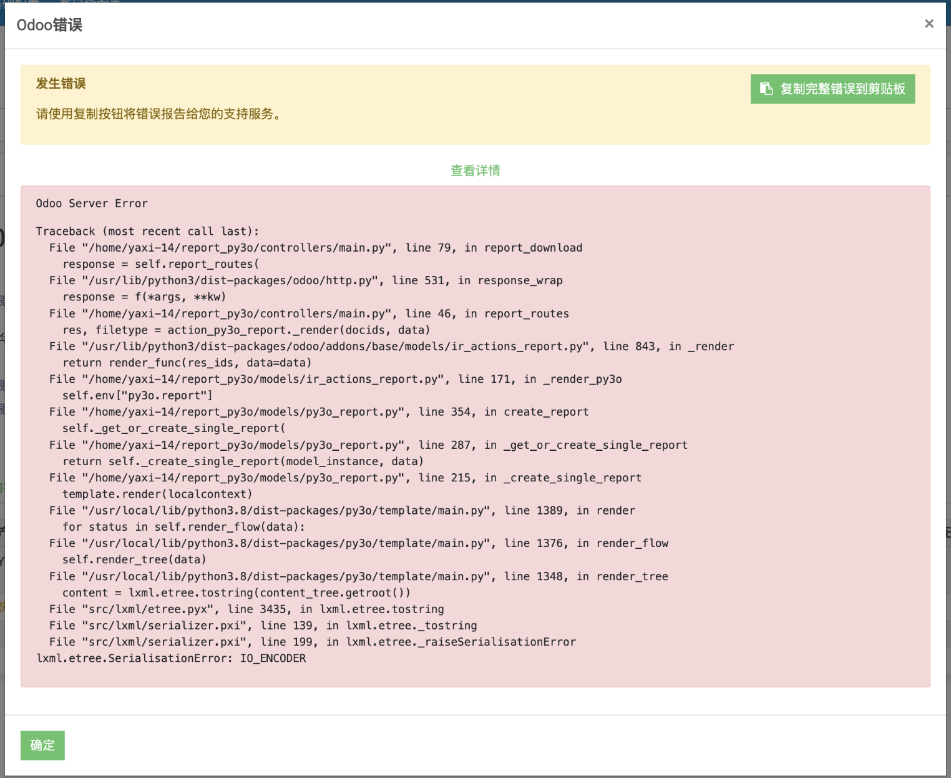Screen dimensions: 951x778
Task: Click 'res, filetype = action_py3o_report._render' line
Action: (246, 330)
